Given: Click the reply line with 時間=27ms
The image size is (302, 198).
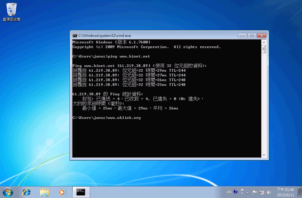Looking at the screenshot, I should [129, 75].
